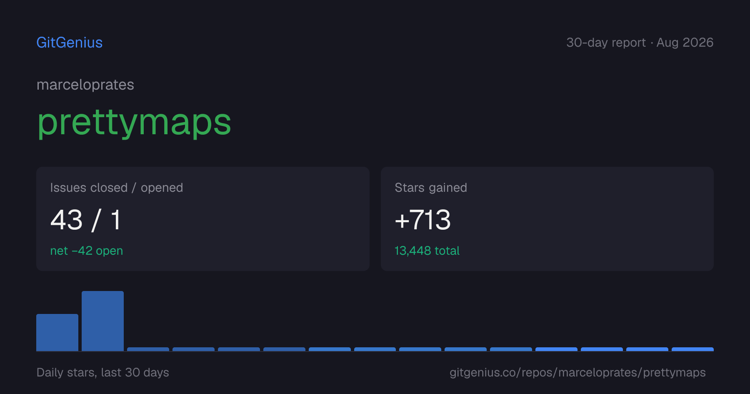Open the Stars gained card
750x394 pixels.
tap(547, 219)
